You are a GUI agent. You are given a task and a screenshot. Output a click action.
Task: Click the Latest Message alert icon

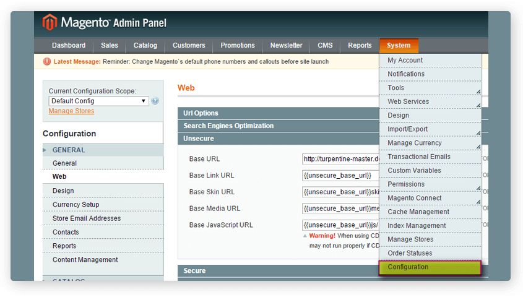(47, 62)
